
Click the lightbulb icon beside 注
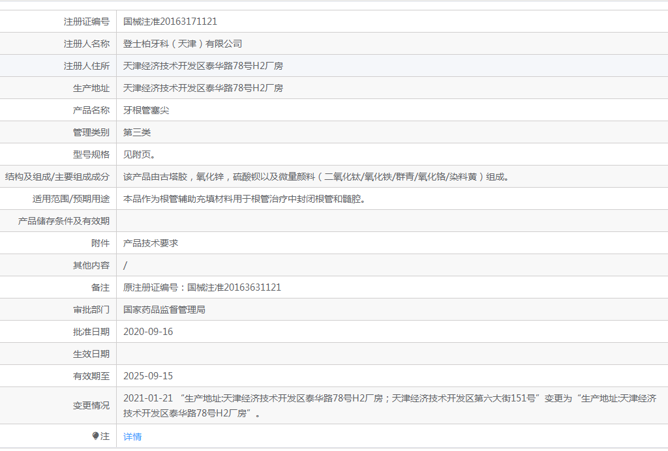(95, 436)
